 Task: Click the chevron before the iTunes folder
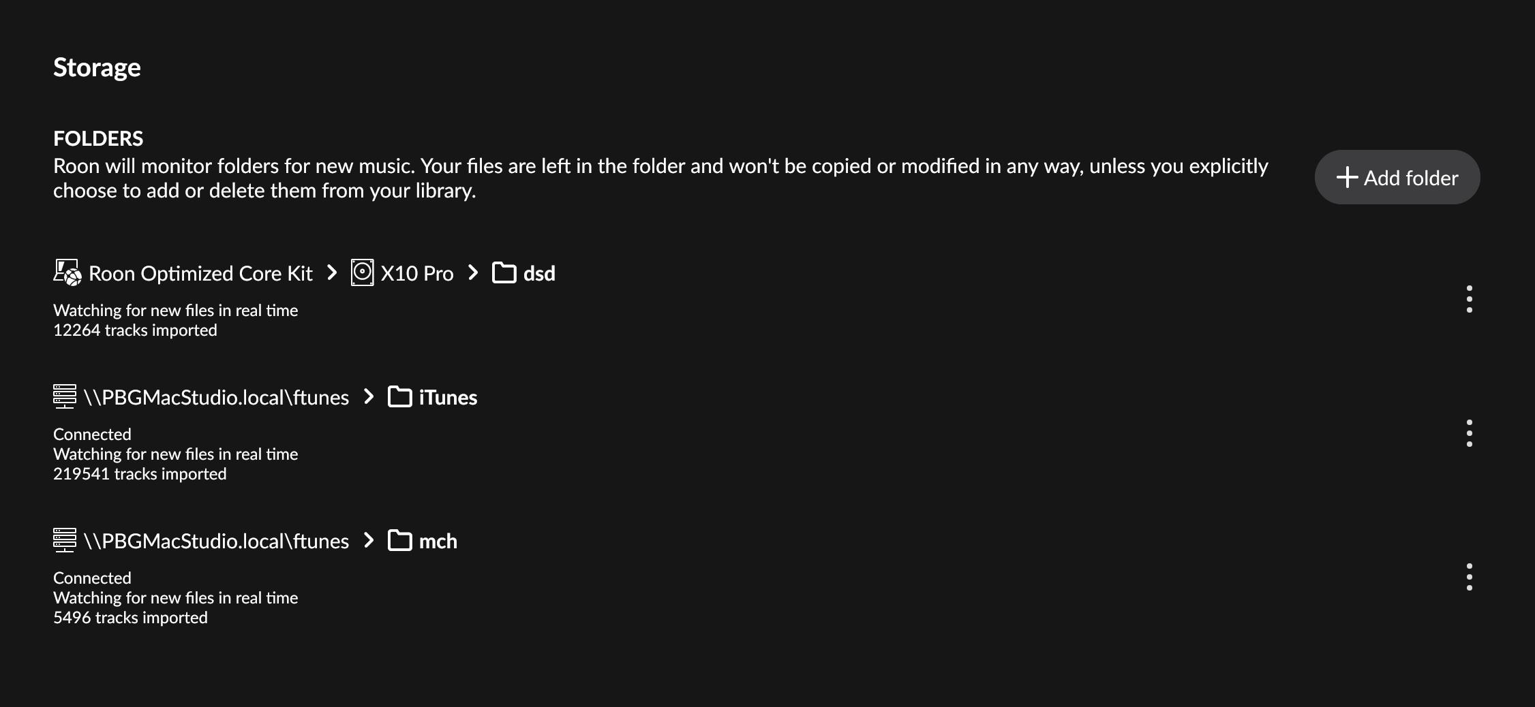[369, 396]
